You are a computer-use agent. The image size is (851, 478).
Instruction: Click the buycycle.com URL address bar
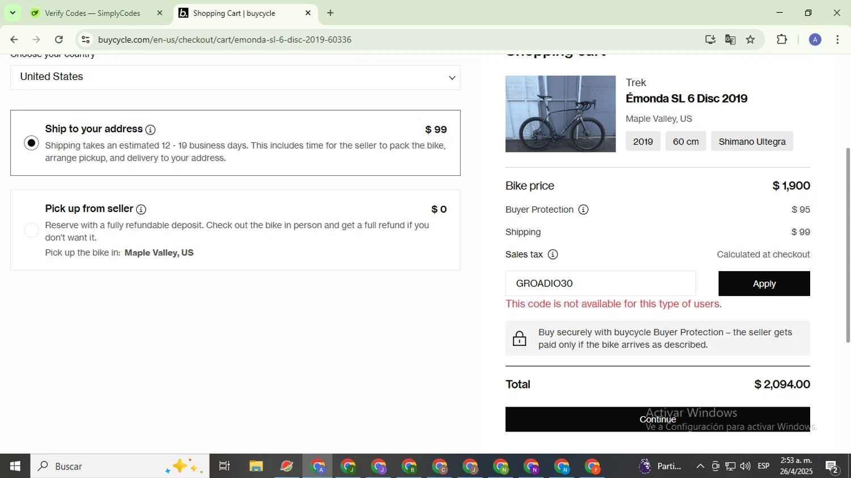(225, 40)
